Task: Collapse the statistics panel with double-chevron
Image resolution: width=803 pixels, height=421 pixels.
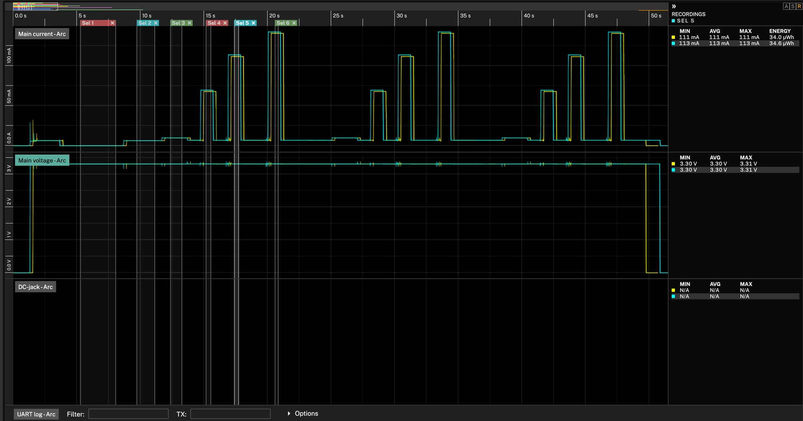Action: coord(674,6)
